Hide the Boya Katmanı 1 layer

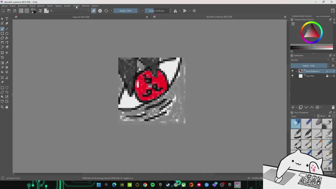tap(292, 71)
